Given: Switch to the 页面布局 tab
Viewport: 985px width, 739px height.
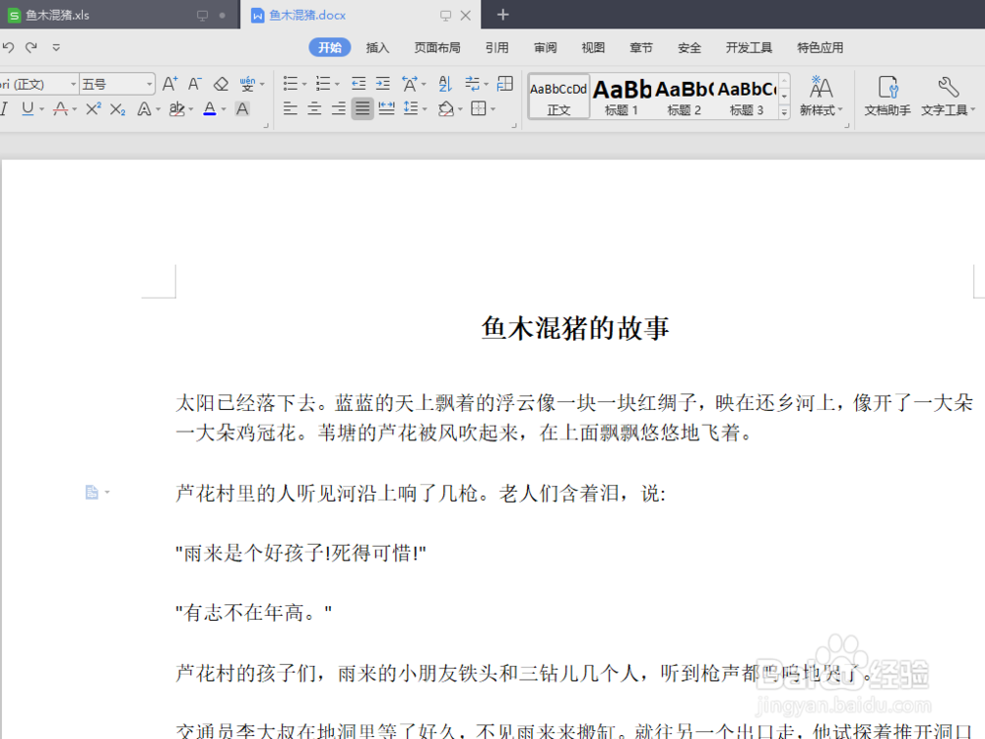Looking at the screenshot, I should 437,47.
